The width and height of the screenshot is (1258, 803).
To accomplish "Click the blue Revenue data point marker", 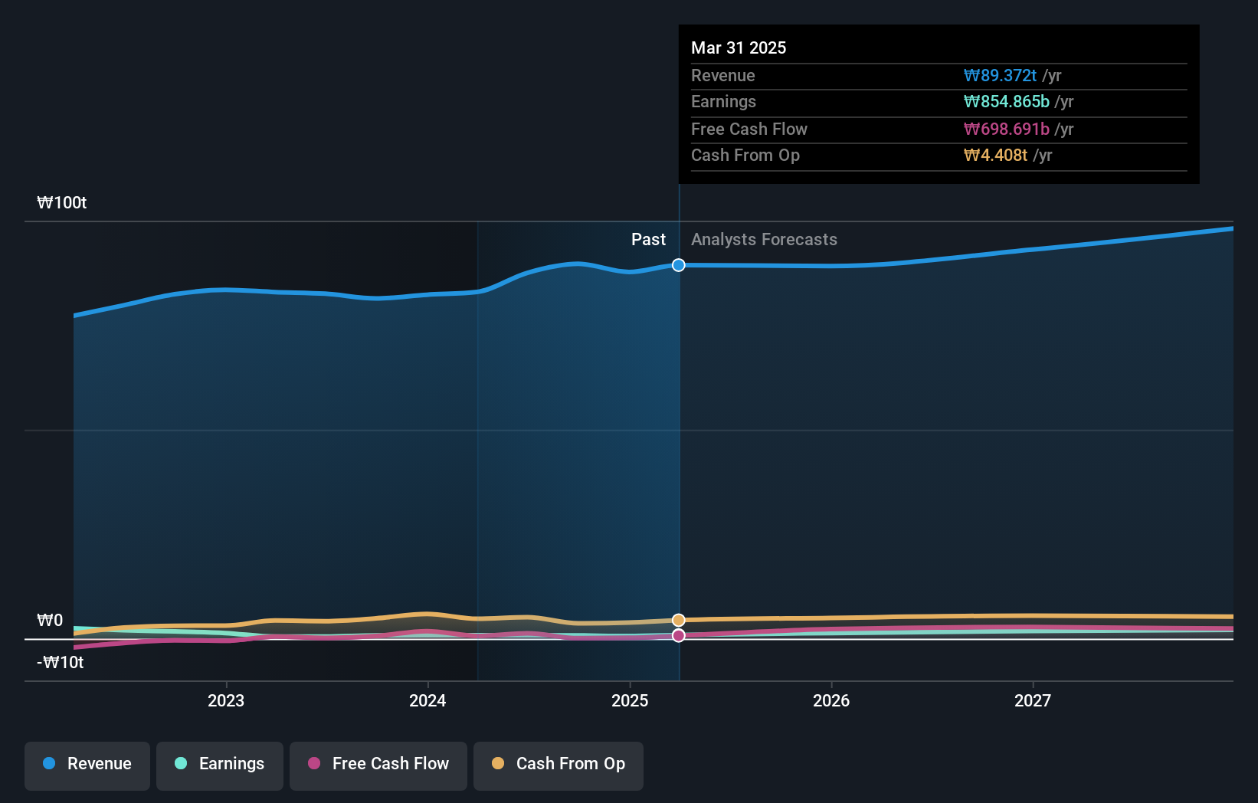I will coord(679,265).
